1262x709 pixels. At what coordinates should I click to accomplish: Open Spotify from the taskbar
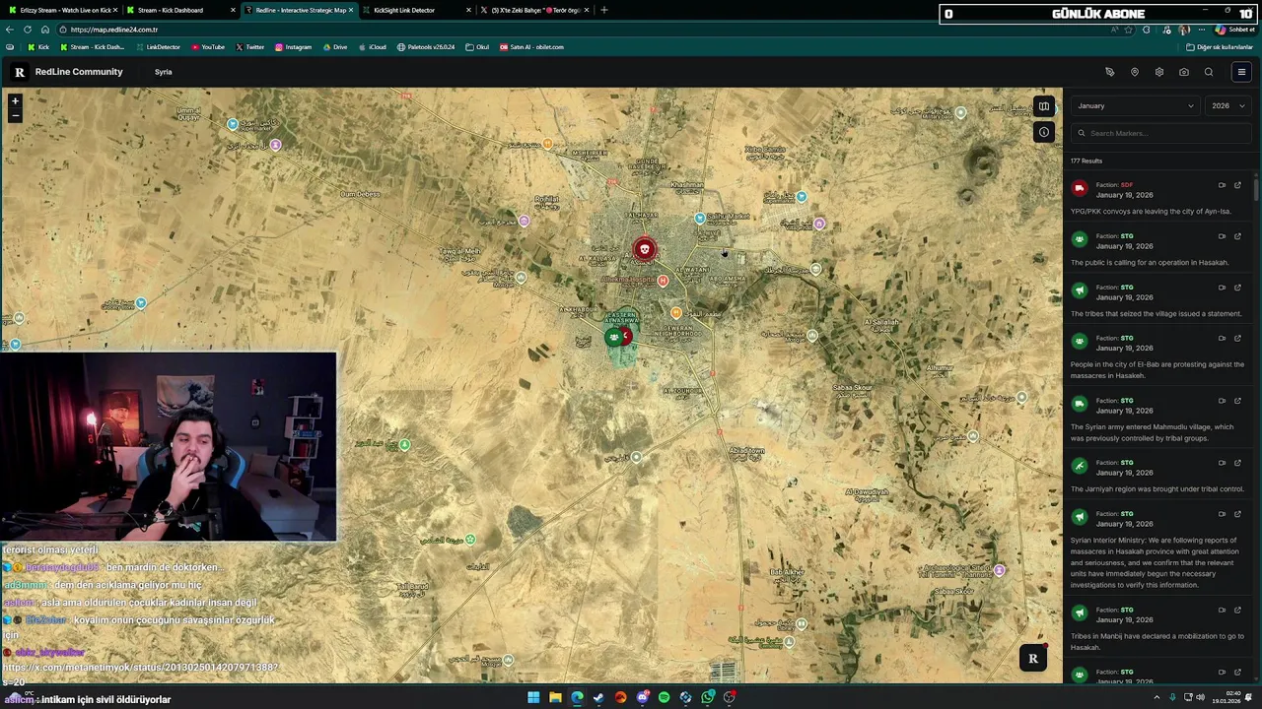pyautogui.click(x=664, y=697)
